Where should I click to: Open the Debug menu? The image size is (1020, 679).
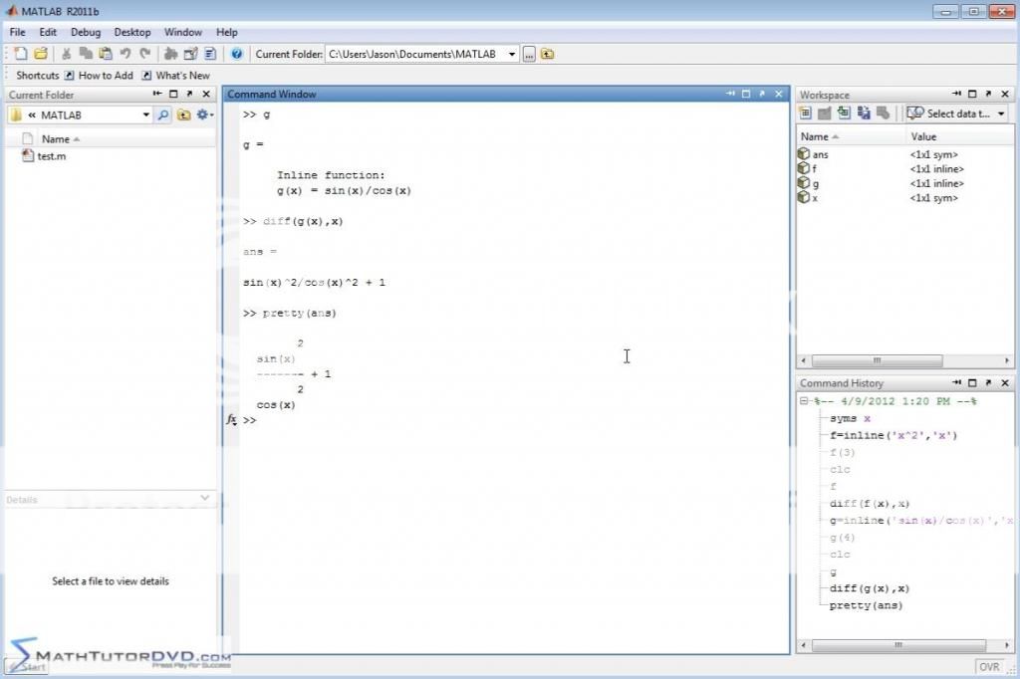[x=85, y=32]
